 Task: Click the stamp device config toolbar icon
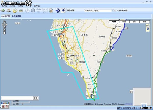click(9, 10)
